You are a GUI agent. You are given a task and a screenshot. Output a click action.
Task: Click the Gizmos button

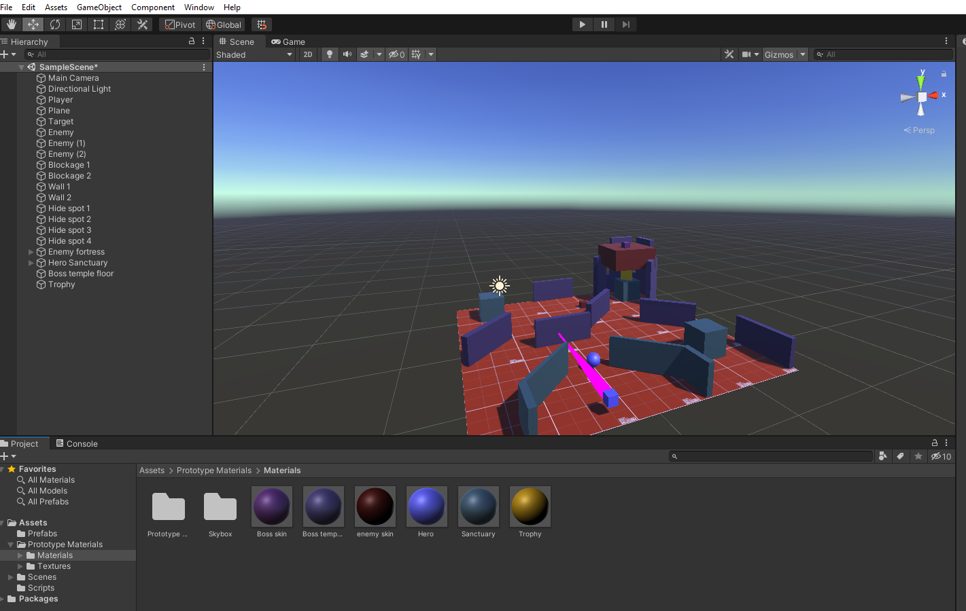click(779, 54)
